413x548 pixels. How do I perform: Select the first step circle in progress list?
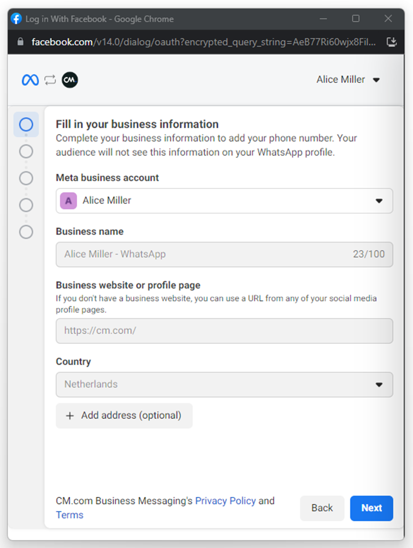[26, 124]
